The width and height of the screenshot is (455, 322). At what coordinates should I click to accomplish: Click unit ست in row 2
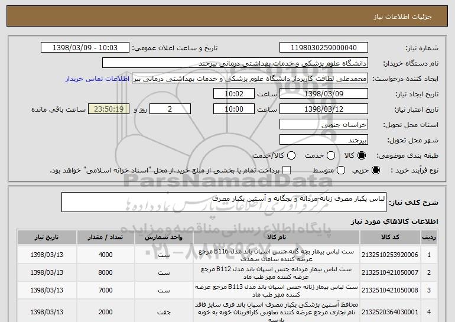[164, 273]
